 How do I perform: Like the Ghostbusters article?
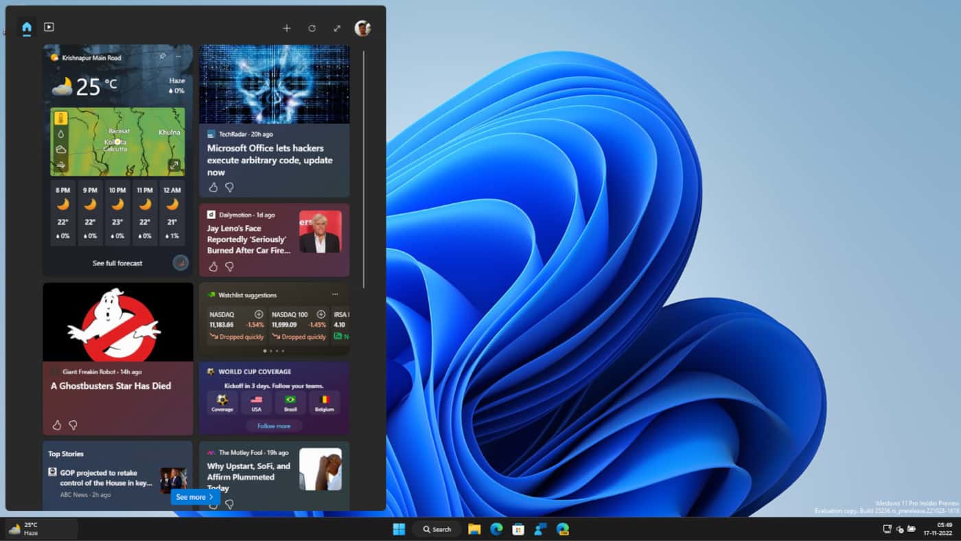point(56,426)
